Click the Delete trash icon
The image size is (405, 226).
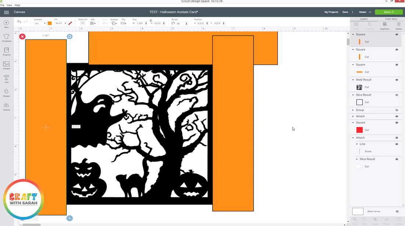click(398, 25)
